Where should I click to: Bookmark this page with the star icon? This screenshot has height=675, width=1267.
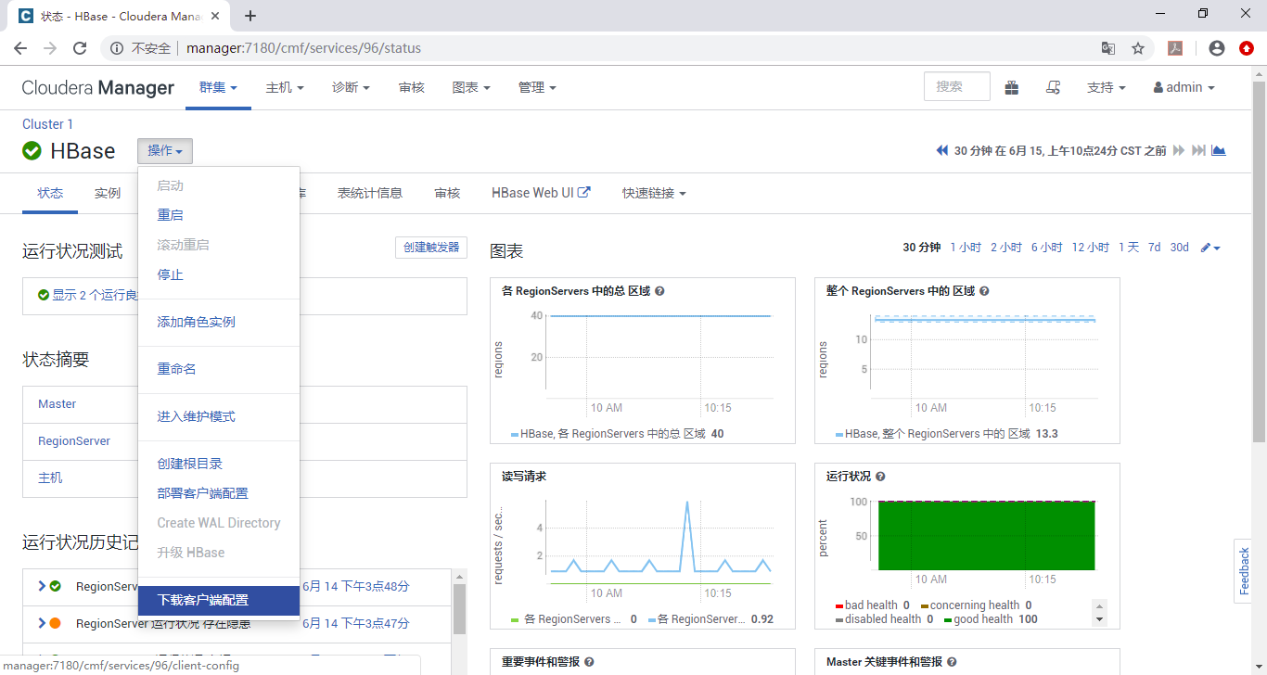coord(1138,48)
